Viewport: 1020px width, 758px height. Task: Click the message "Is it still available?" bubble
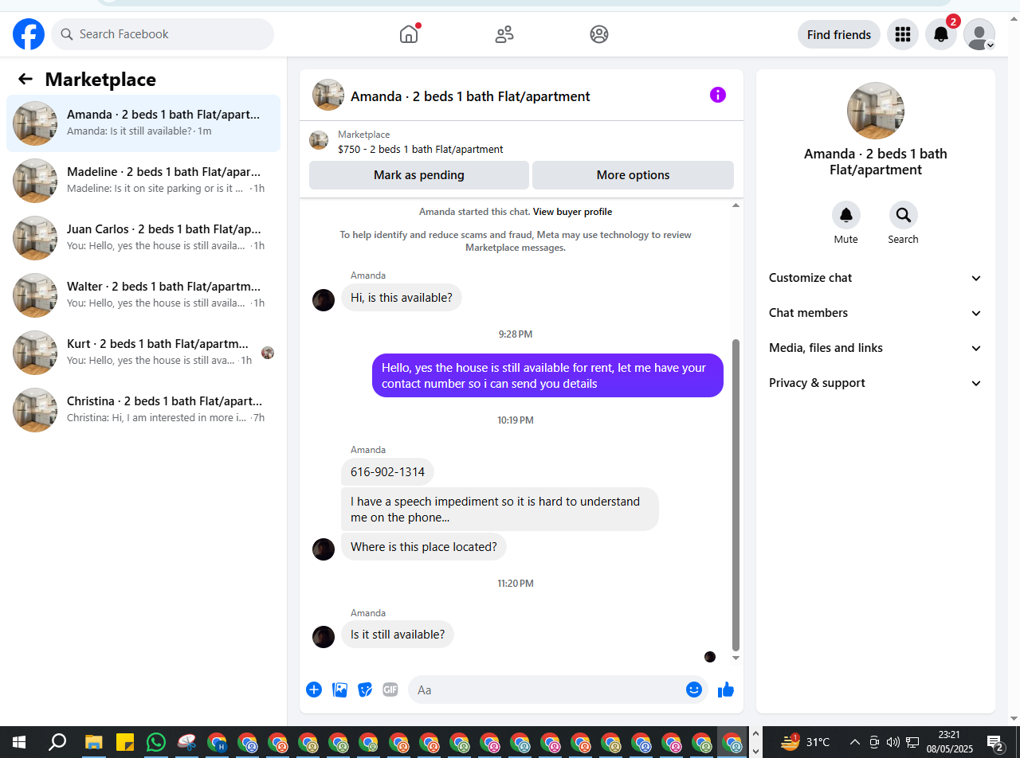(x=398, y=635)
